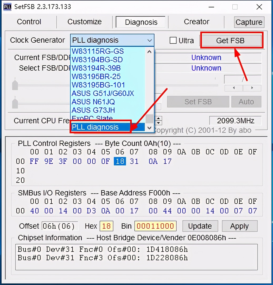Switch to the Creator tab
Image resolution: width=273 pixels, height=285 pixels.
click(x=196, y=22)
